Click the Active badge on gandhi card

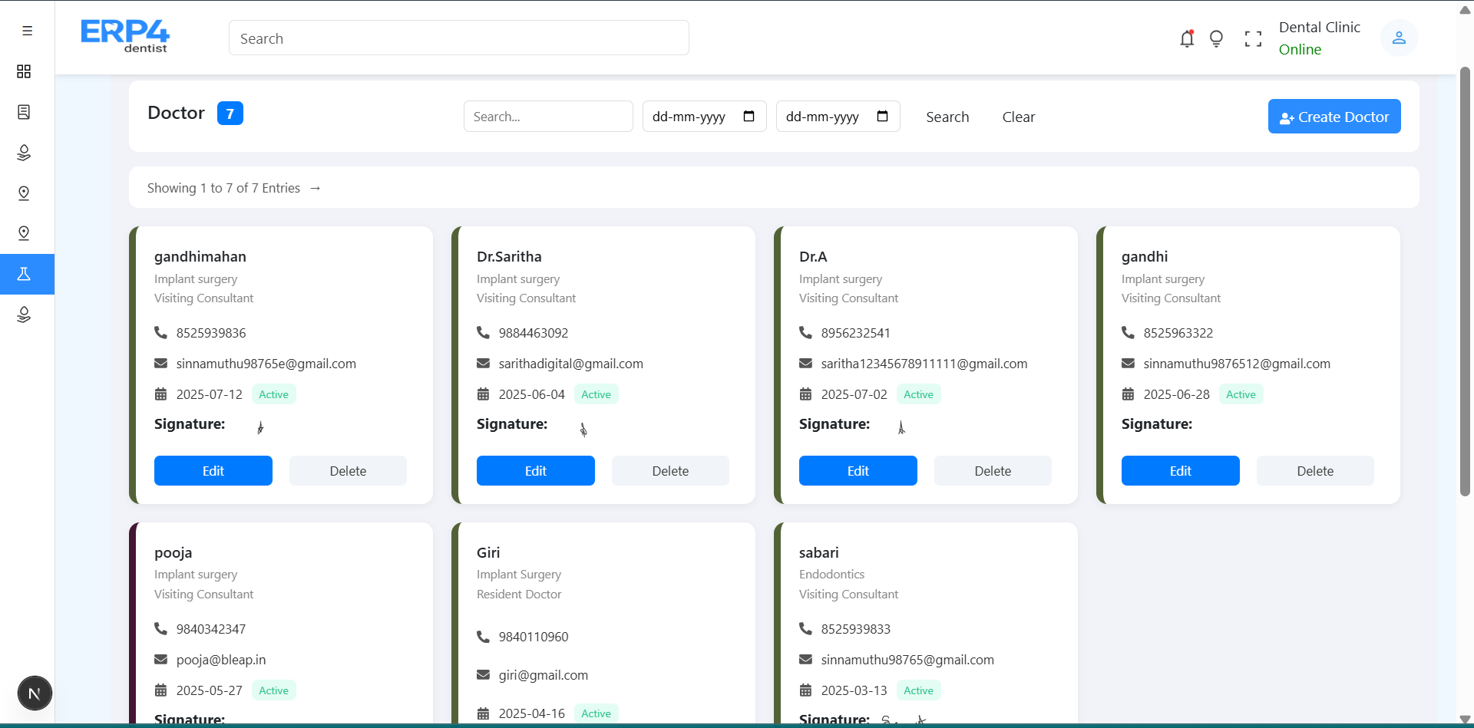[x=1241, y=394]
